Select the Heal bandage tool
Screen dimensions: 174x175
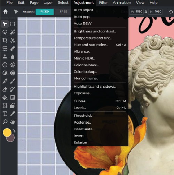coord(13,49)
